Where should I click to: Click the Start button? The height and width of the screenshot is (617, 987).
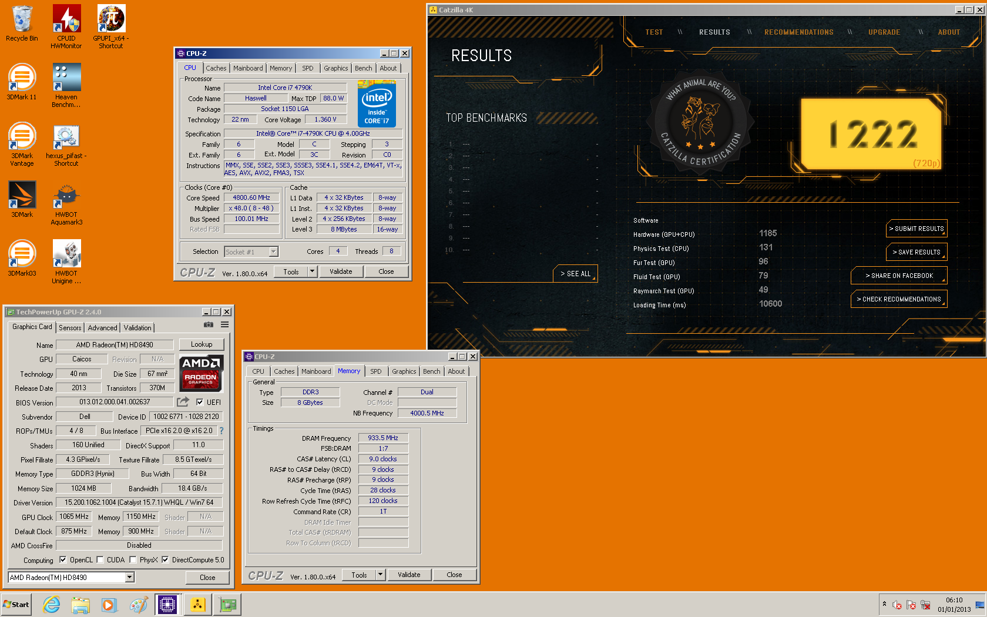pyautogui.click(x=16, y=604)
